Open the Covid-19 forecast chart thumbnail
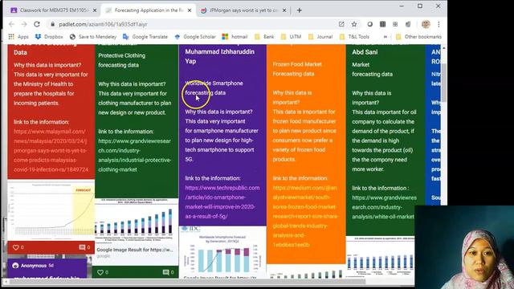This screenshot has width=514, height=289. point(51,210)
